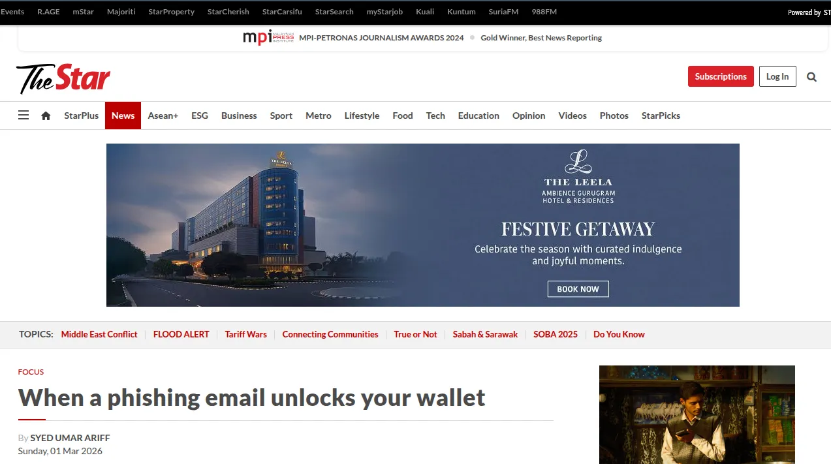Open the search magnifier icon
831x464 pixels.
click(x=811, y=76)
